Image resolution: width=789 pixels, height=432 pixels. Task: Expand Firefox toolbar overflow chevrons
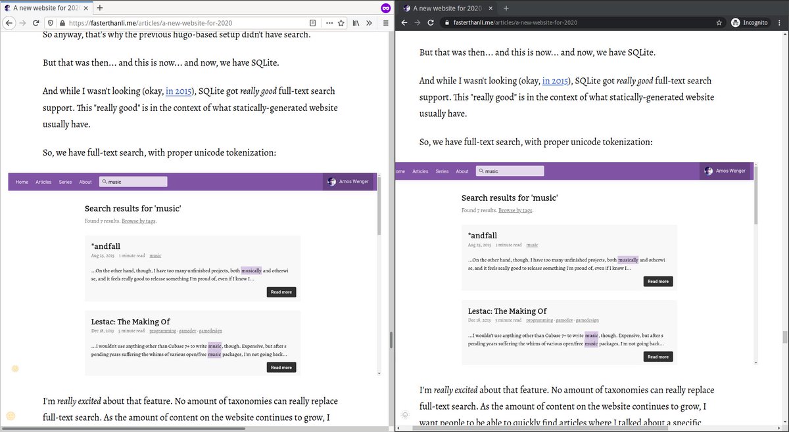[370, 23]
